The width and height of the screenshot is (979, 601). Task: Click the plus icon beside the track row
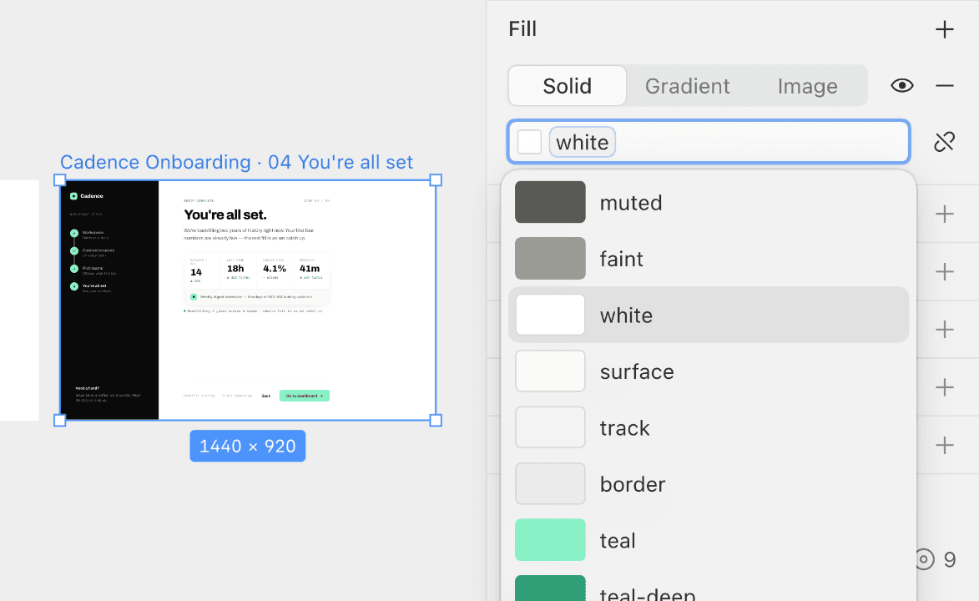tap(945, 445)
